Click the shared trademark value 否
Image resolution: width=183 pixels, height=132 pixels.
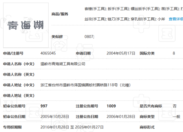[x=175, y=106]
